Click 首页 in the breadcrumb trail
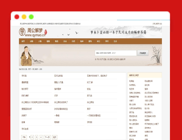Screen dimensions: 182x140 pos(30,69)
